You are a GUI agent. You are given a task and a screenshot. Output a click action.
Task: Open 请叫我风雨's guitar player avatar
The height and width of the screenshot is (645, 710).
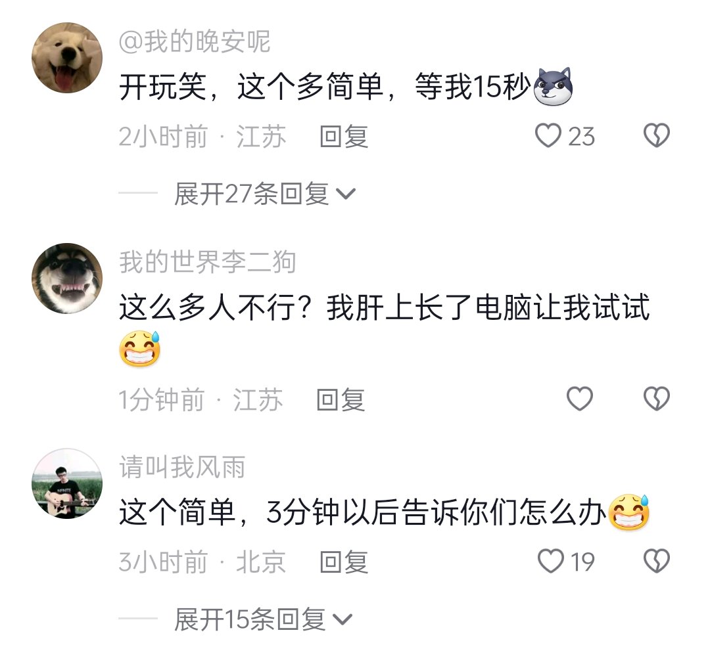pos(67,483)
